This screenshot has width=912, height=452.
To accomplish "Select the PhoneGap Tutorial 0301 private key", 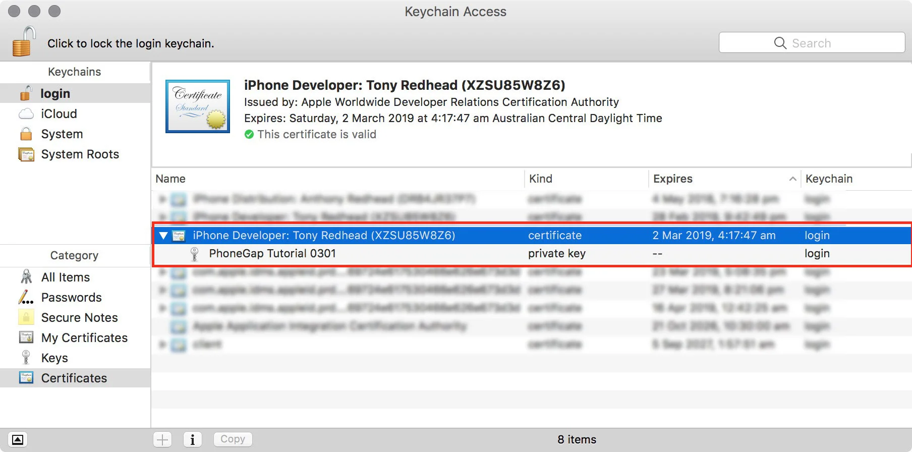I will pyautogui.click(x=532, y=254).
